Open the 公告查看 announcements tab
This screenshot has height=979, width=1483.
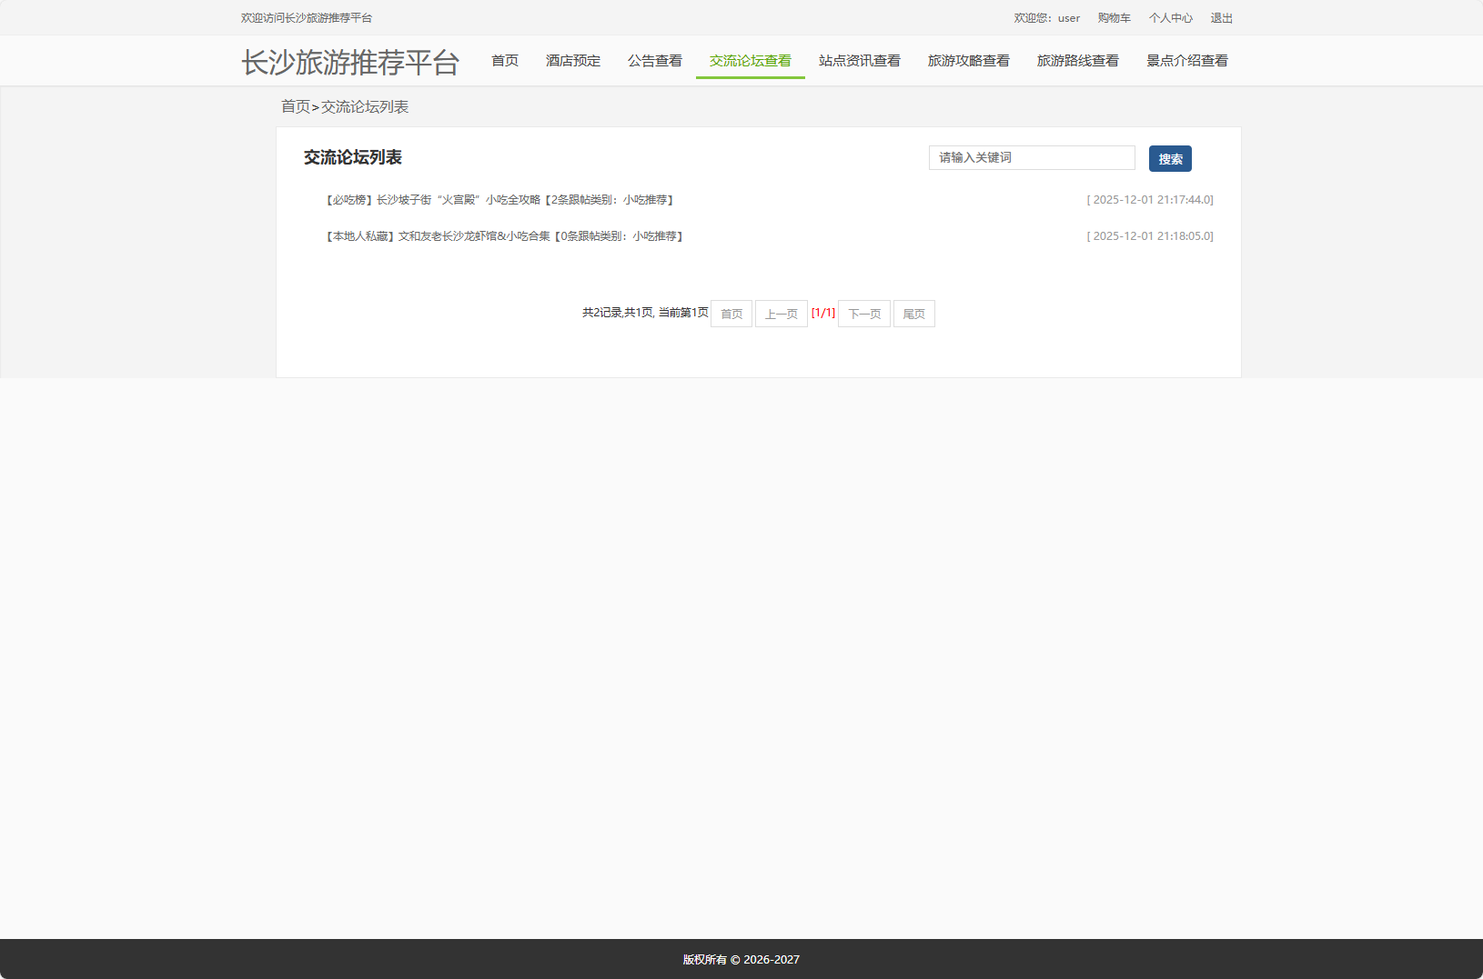point(655,60)
